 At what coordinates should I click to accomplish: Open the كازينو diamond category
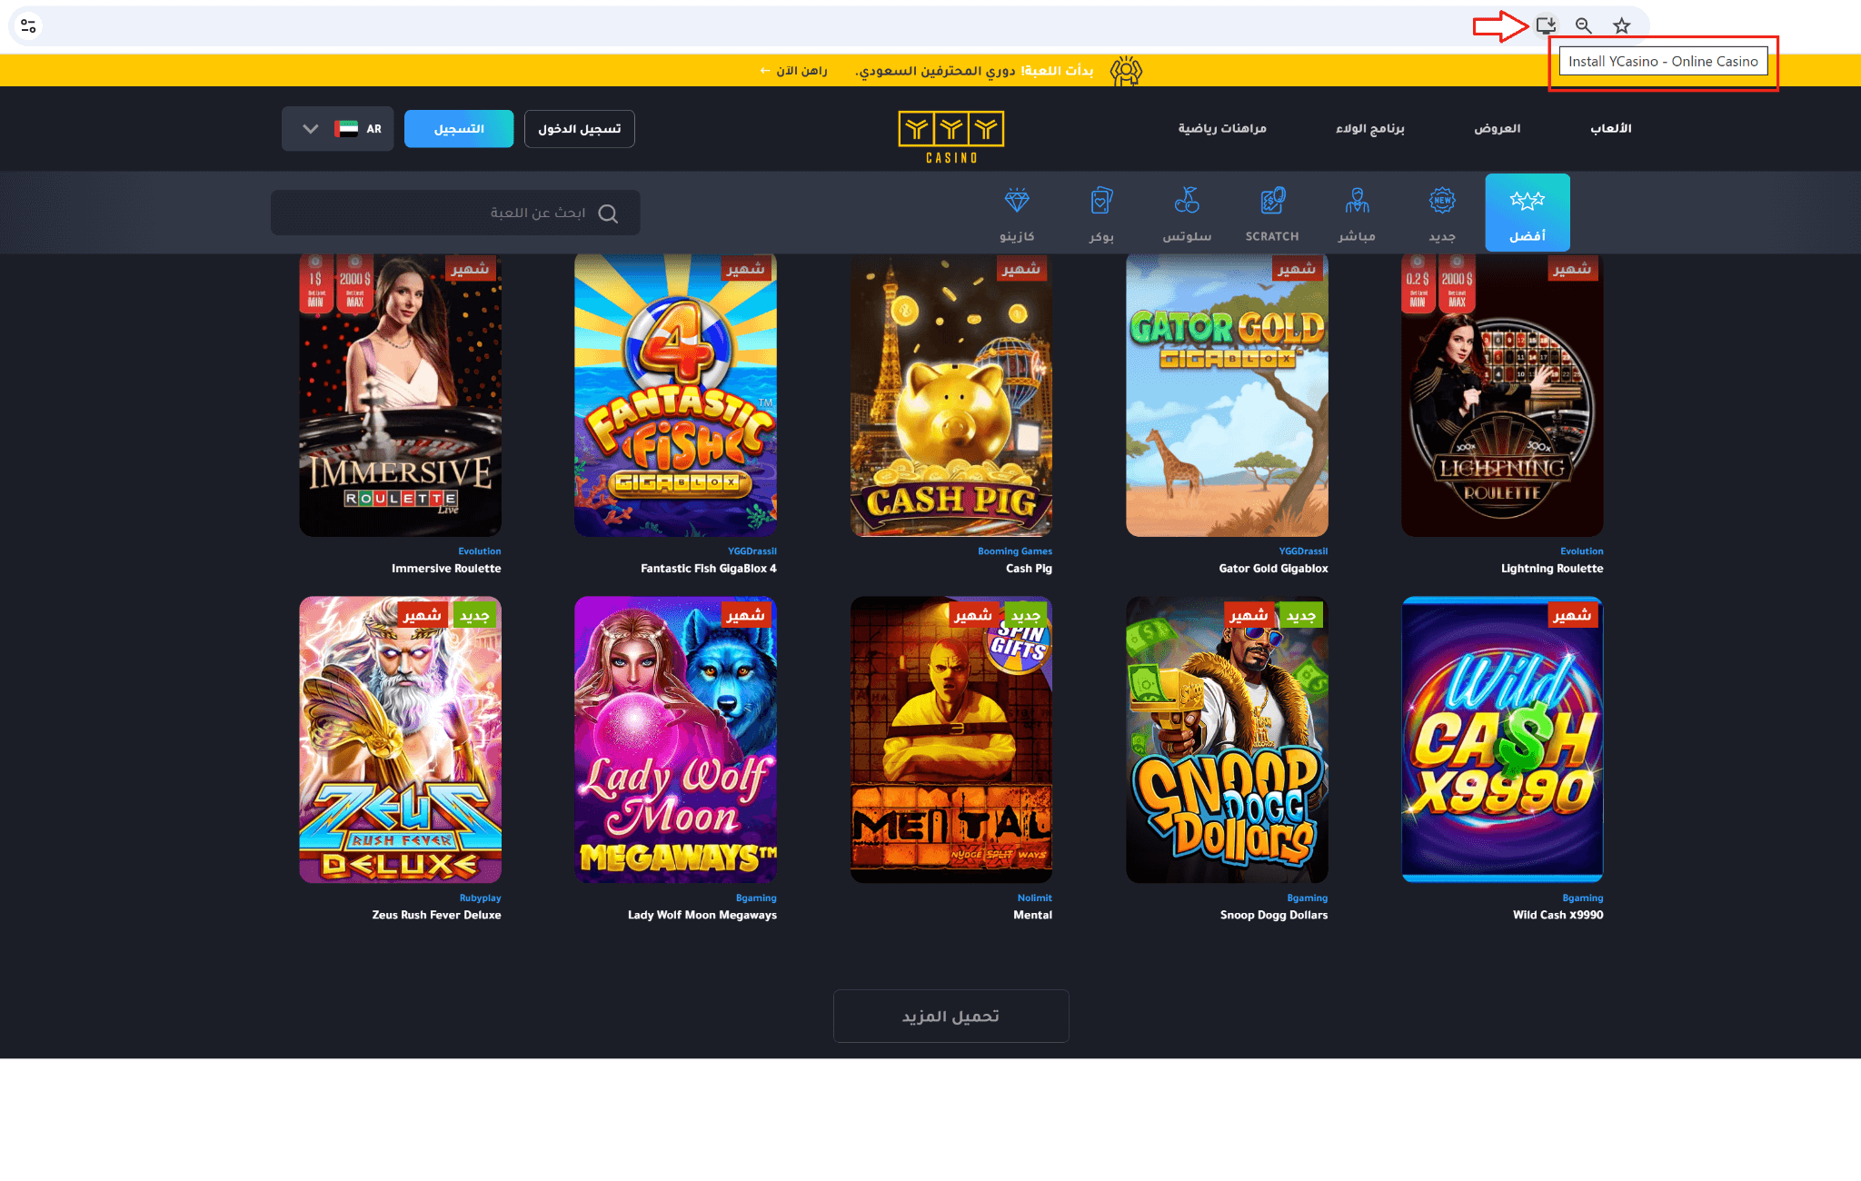(1017, 214)
